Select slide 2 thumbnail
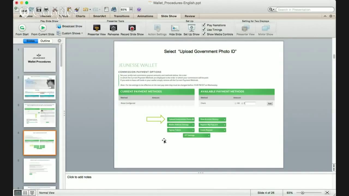349x196 pixels. click(40, 87)
